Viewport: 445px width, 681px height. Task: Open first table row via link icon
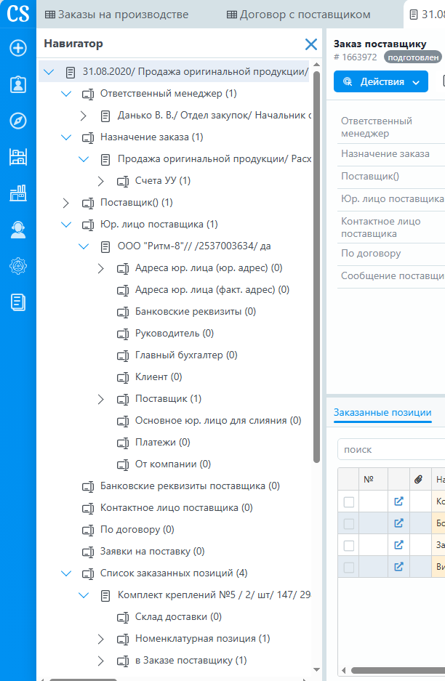(398, 502)
